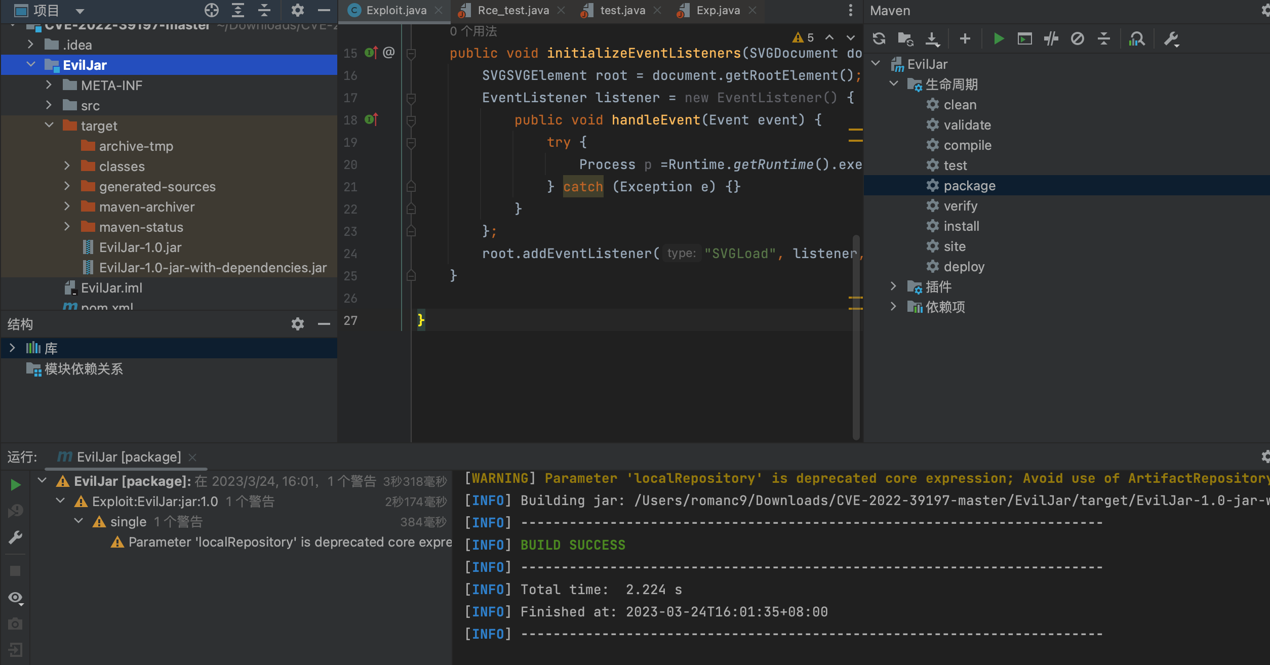Hide the project panel
Image resolution: width=1270 pixels, height=665 pixels.
pos(324,10)
